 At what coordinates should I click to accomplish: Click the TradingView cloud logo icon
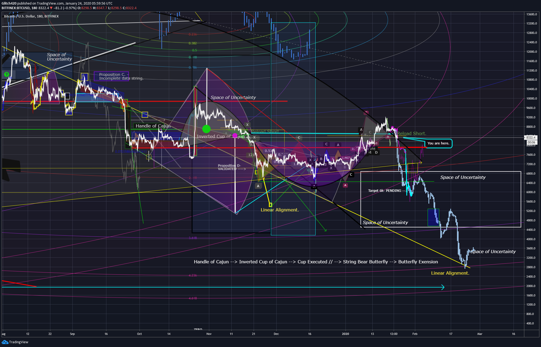5,342
